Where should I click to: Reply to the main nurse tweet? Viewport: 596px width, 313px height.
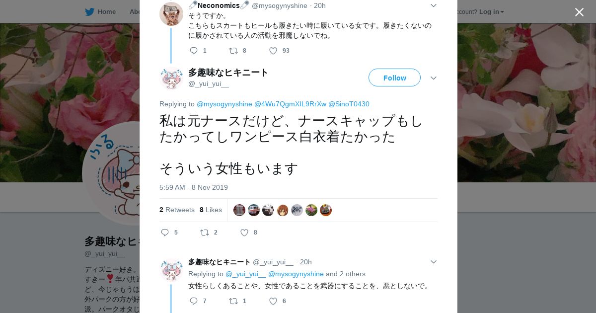[x=165, y=233]
